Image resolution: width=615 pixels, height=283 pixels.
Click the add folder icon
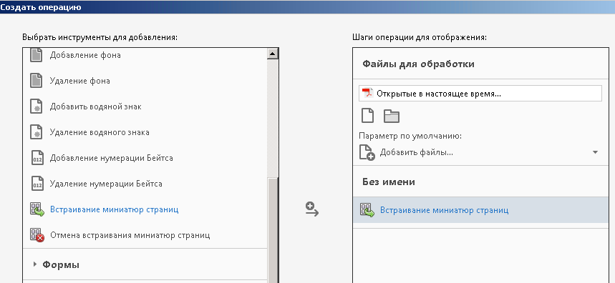coord(392,116)
